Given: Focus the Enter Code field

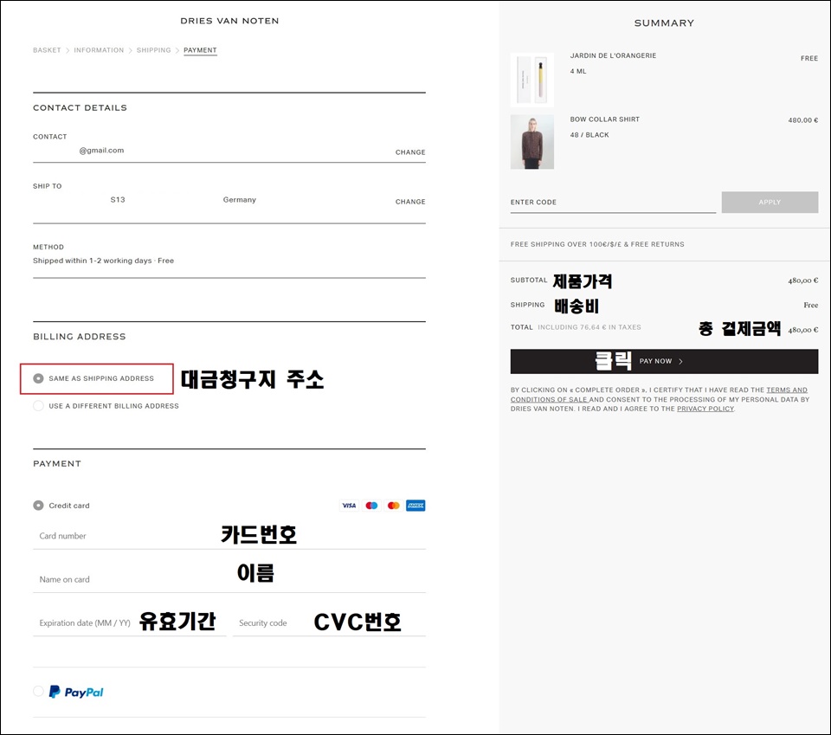Looking at the screenshot, I should click(x=613, y=203).
